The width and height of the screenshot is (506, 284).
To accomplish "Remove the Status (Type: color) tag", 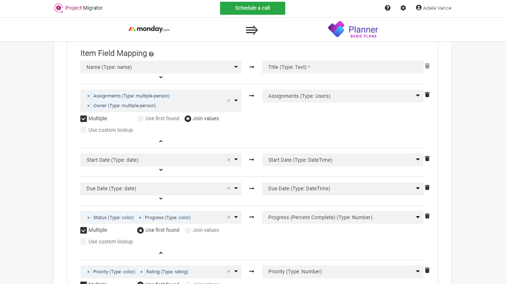I will [x=89, y=218].
